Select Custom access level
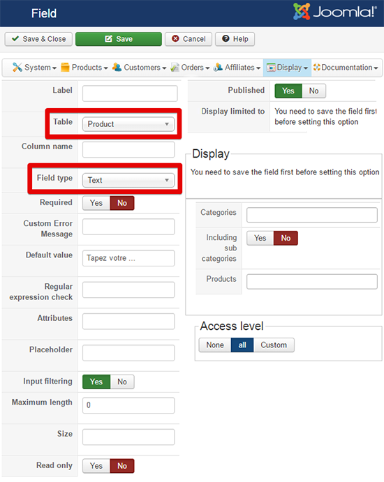384x482 pixels. click(x=274, y=345)
